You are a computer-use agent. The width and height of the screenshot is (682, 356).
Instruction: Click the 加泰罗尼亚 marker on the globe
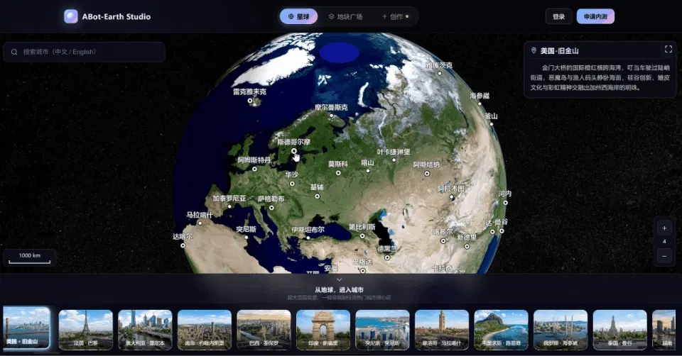click(229, 206)
